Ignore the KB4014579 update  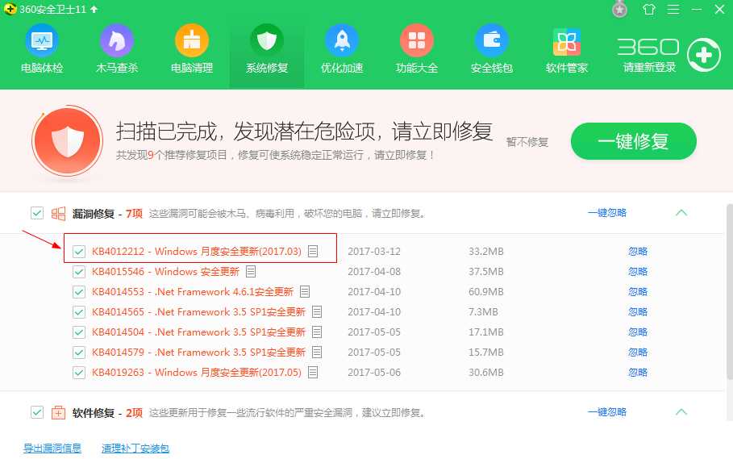(x=638, y=352)
